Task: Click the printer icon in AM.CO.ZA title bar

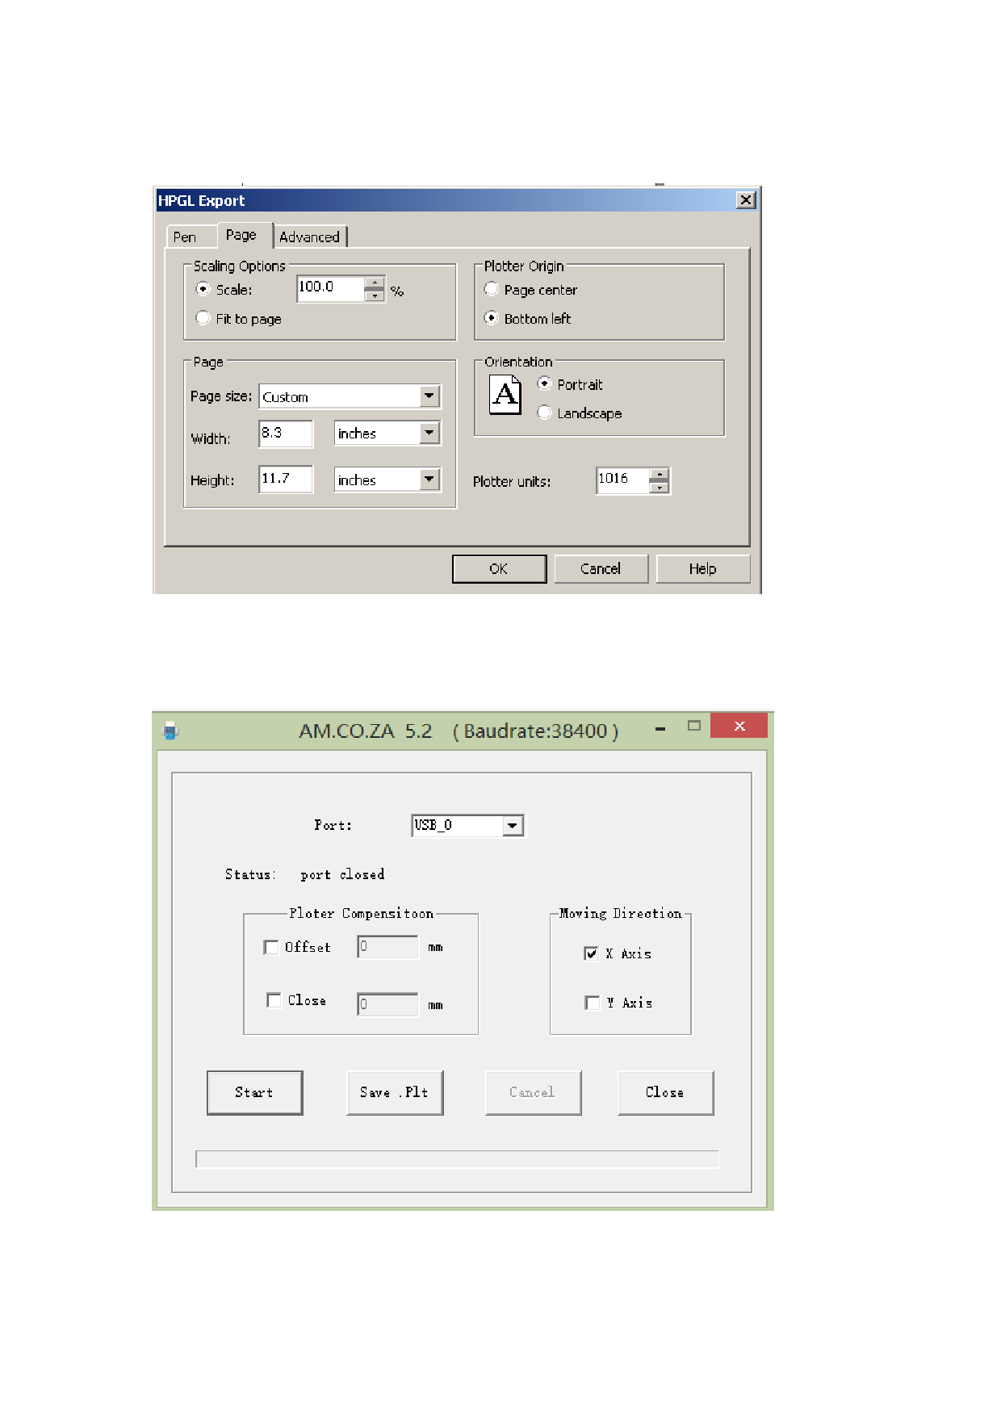Action: click(x=170, y=731)
